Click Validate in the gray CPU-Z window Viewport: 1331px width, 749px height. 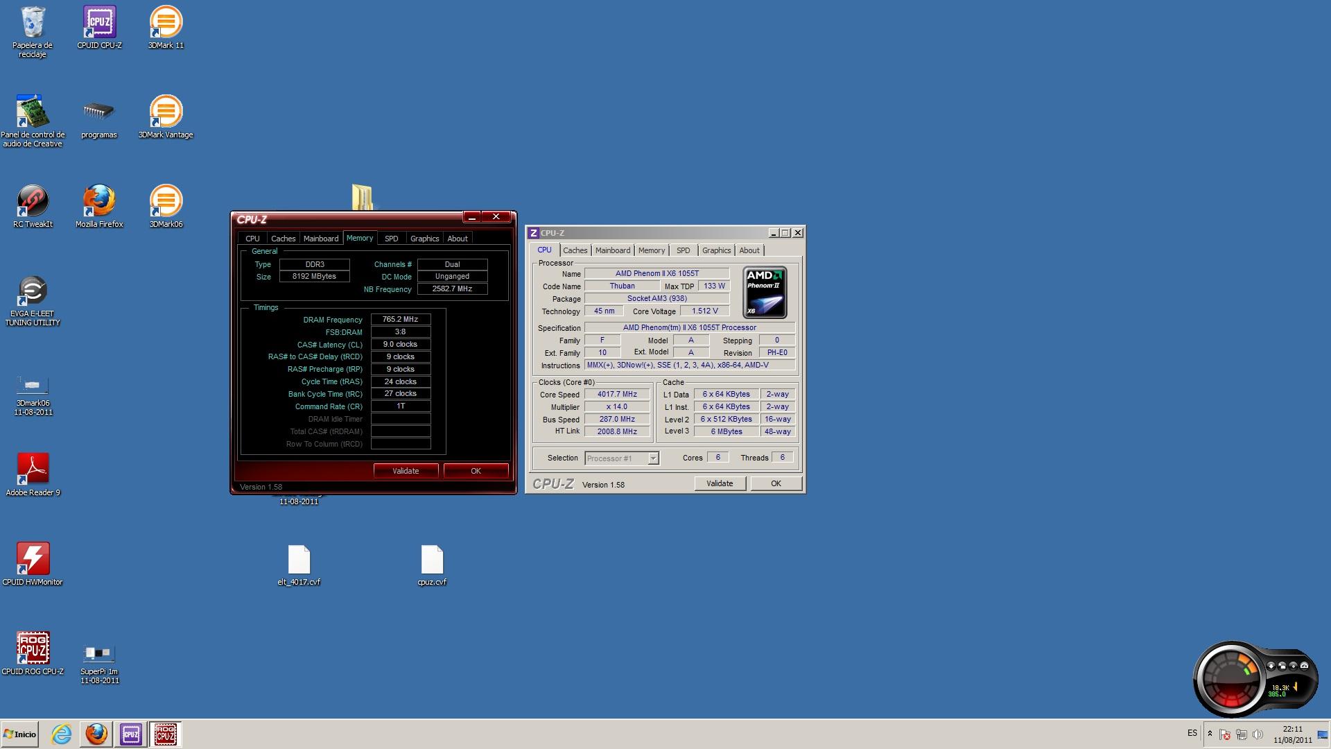pyautogui.click(x=720, y=483)
